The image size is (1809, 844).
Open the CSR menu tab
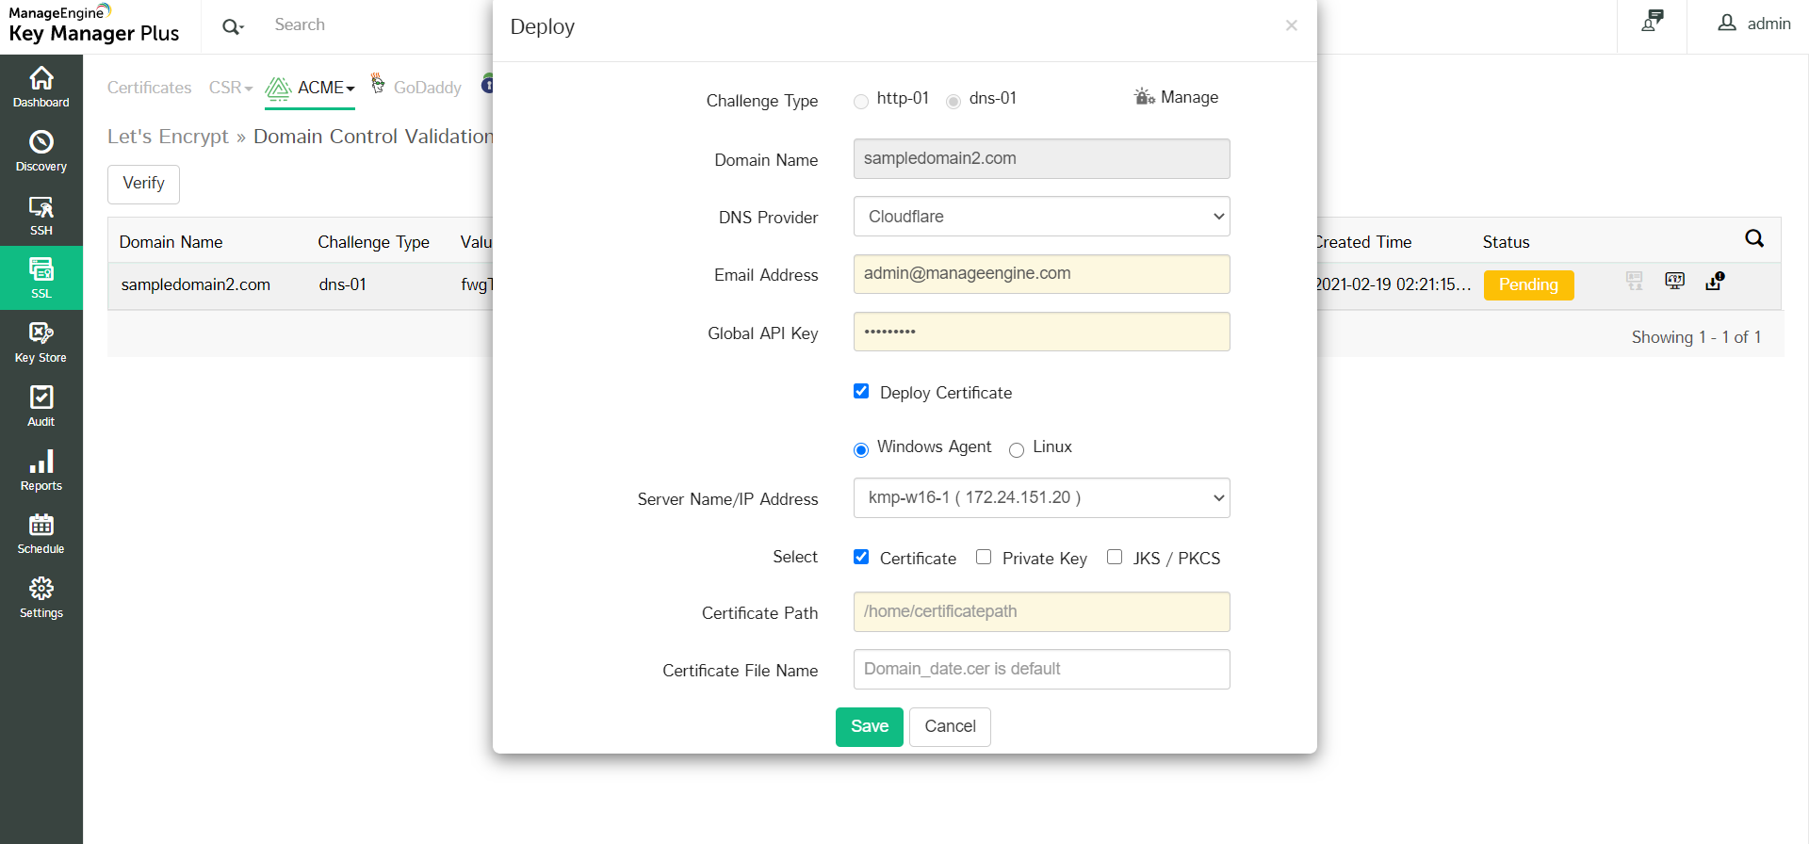(231, 88)
